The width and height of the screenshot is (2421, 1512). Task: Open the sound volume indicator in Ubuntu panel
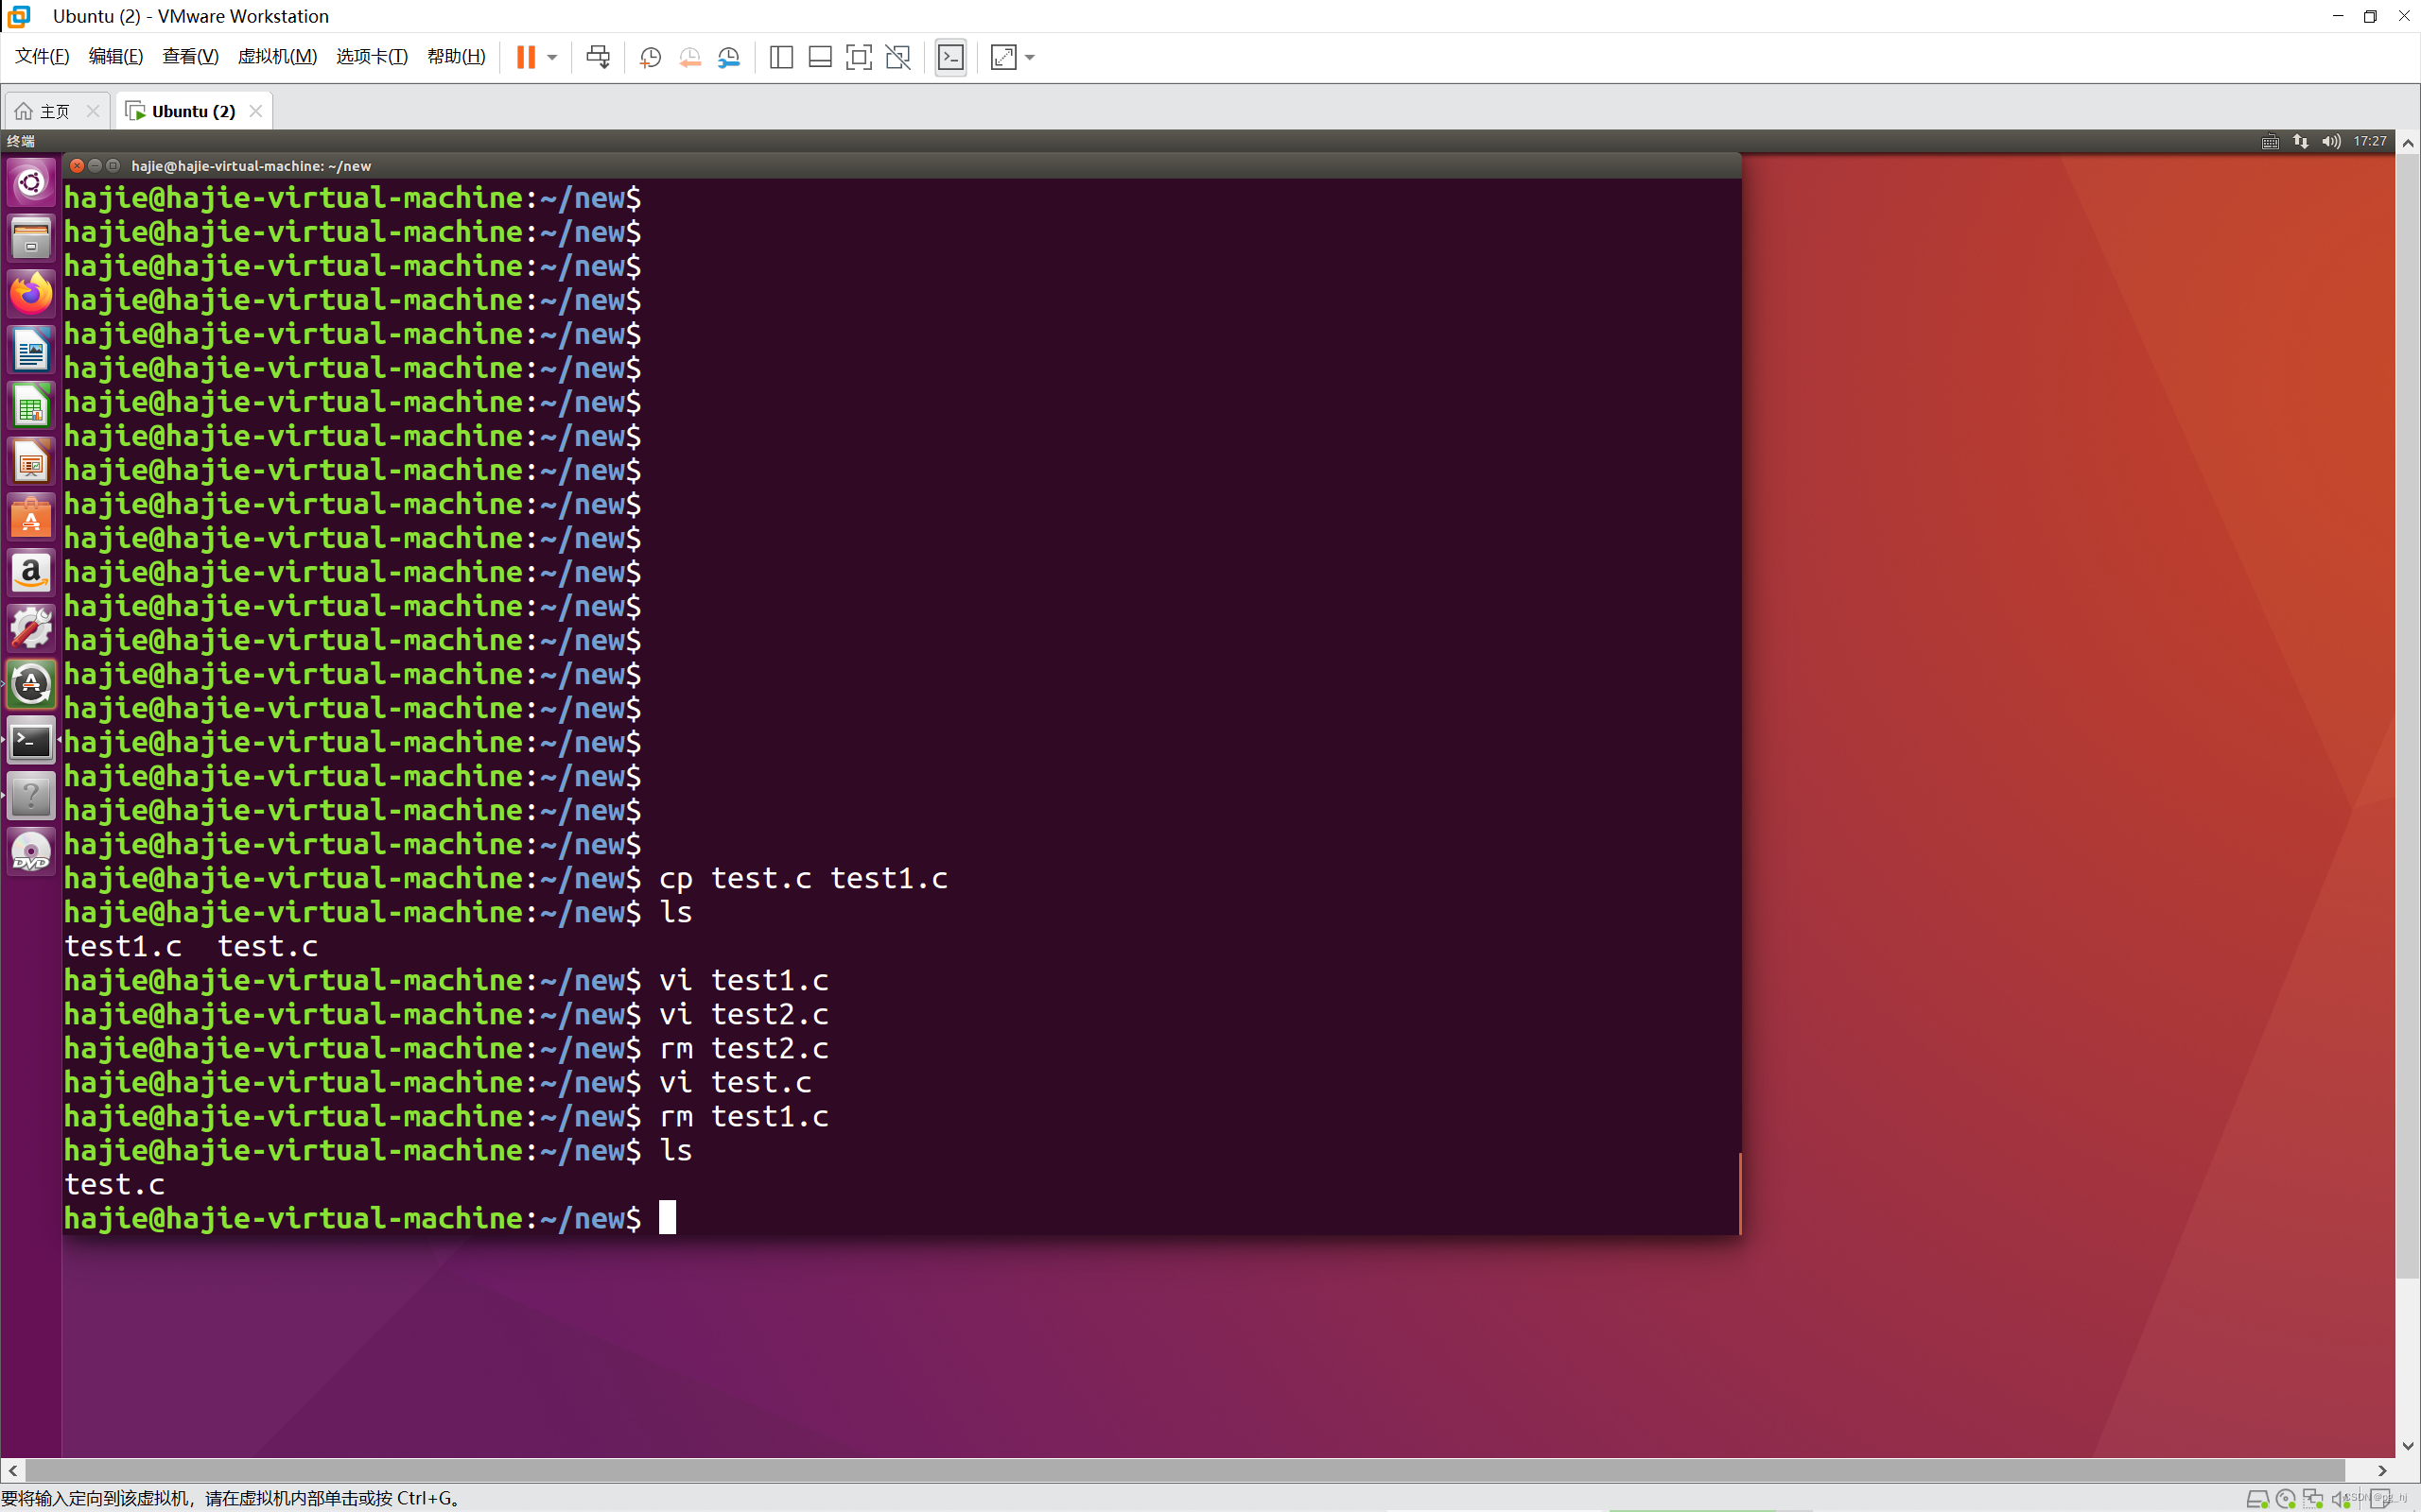(x=2331, y=141)
